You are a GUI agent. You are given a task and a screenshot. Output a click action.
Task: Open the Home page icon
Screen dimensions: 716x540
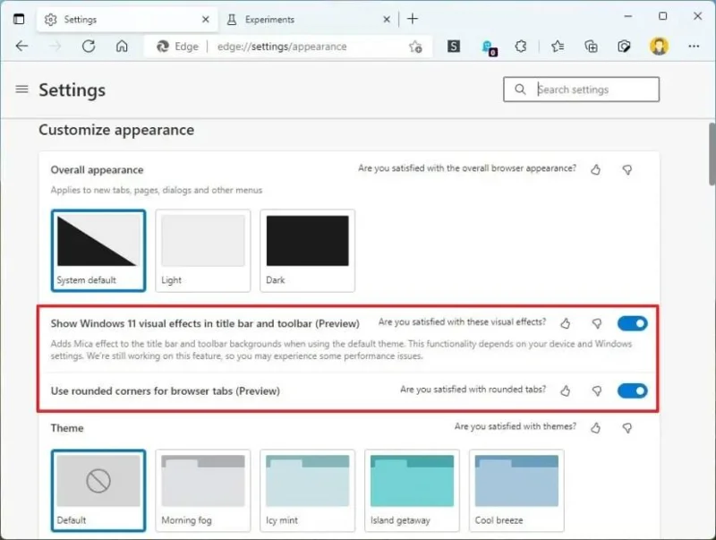pyautogui.click(x=122, y=47)
